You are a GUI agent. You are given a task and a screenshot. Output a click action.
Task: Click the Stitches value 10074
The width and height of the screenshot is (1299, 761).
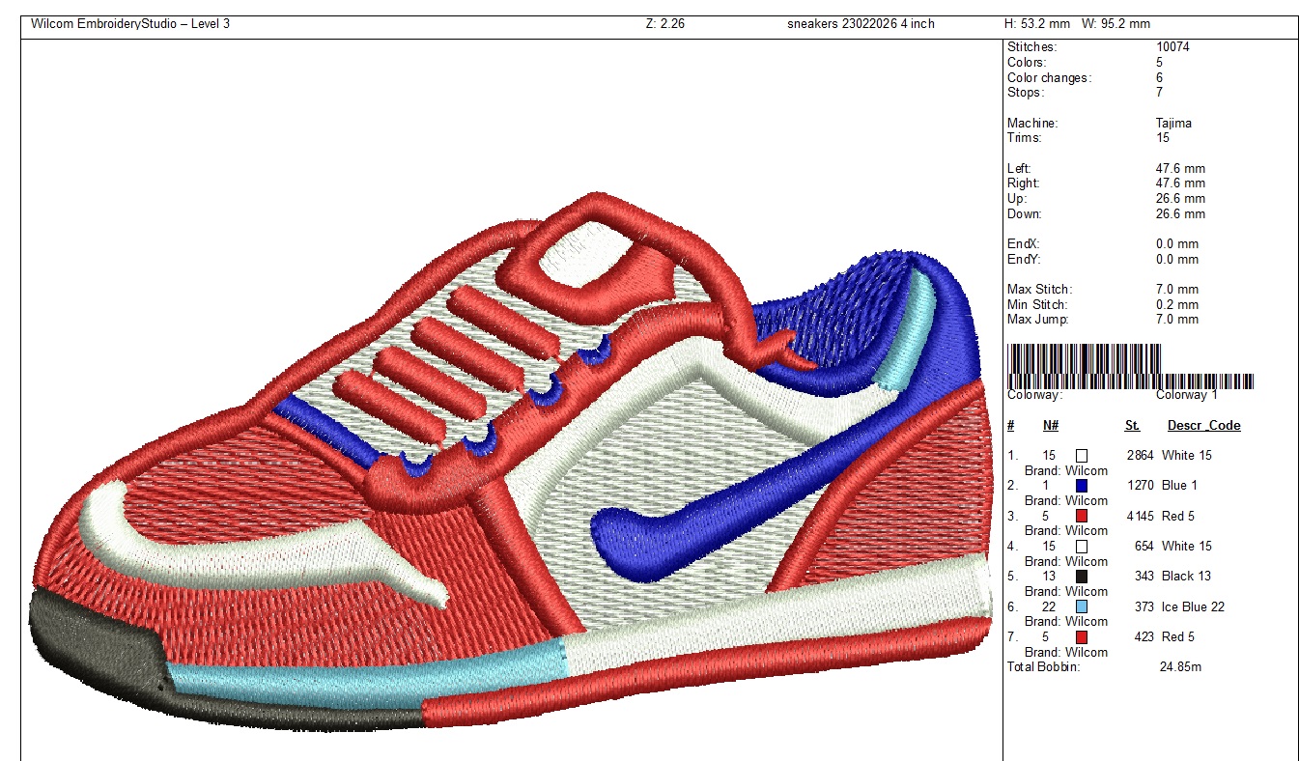point(1172,47)
